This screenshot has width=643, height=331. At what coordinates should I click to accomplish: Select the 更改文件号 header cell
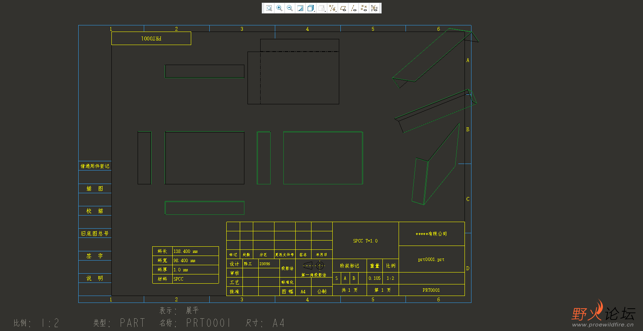[x=284, y=254]
